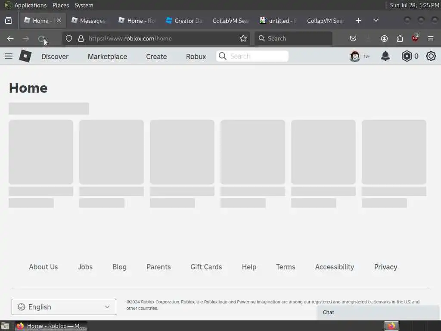Close the active Home tab
441x331 pixels.
59,21
